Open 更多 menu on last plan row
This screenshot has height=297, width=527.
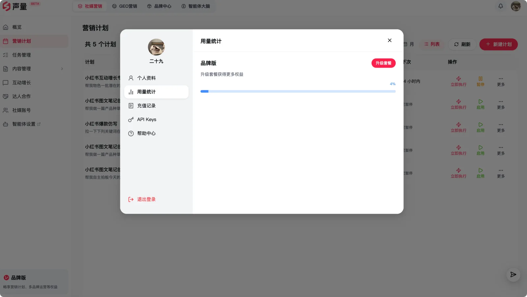(501, 173)
